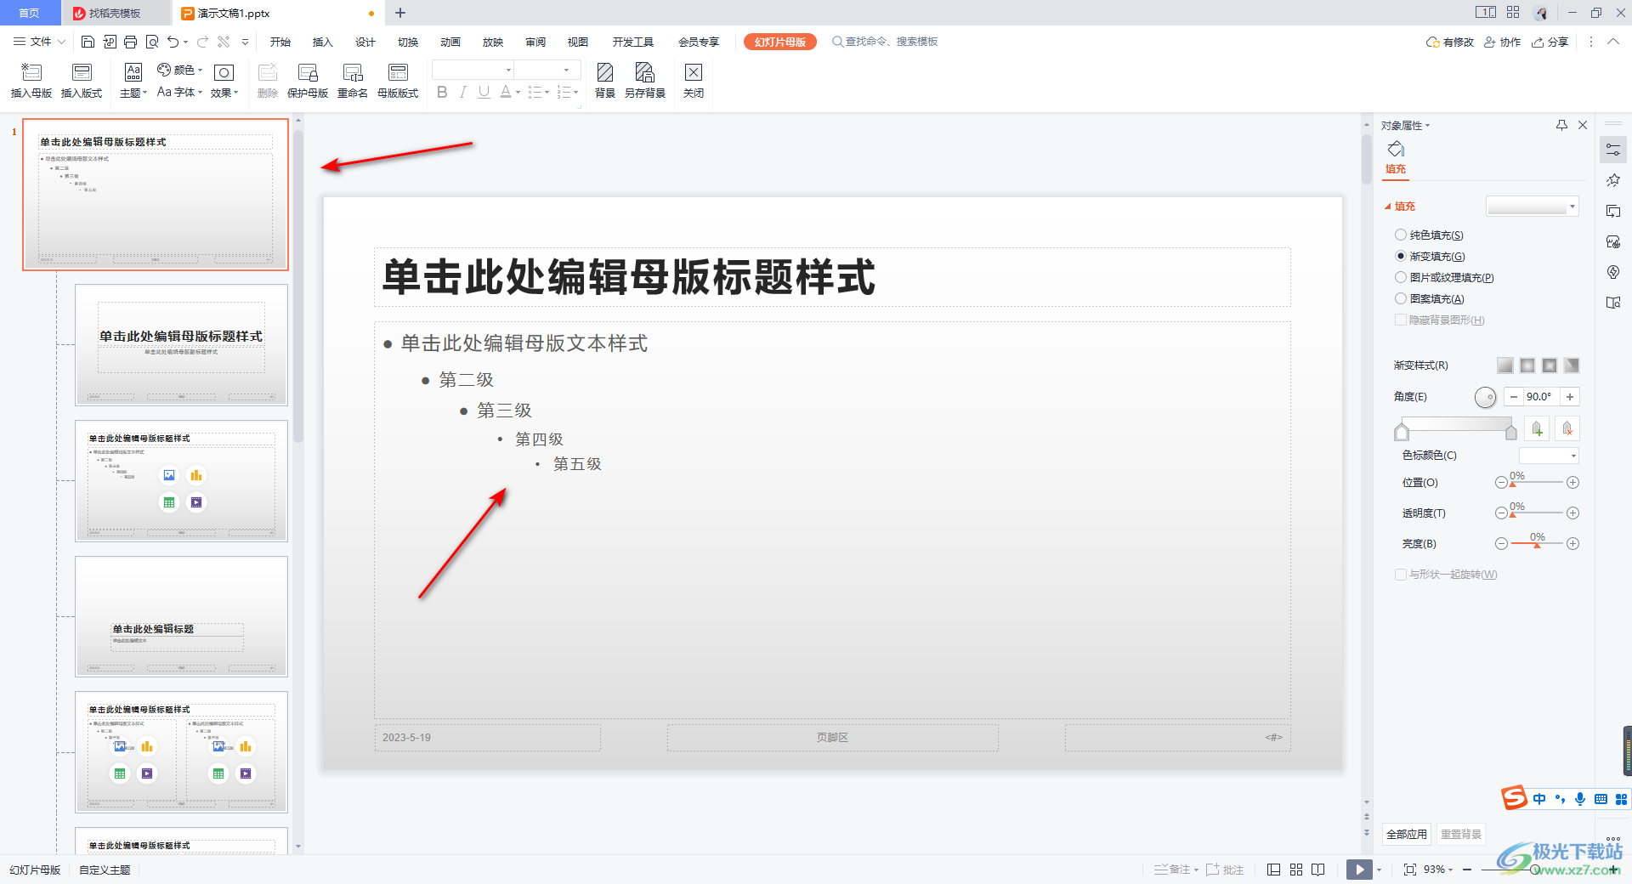Select the second gradient style option
This screenshot has width=1632, height=884.
pyautogui.click(x=1527, y=365)
